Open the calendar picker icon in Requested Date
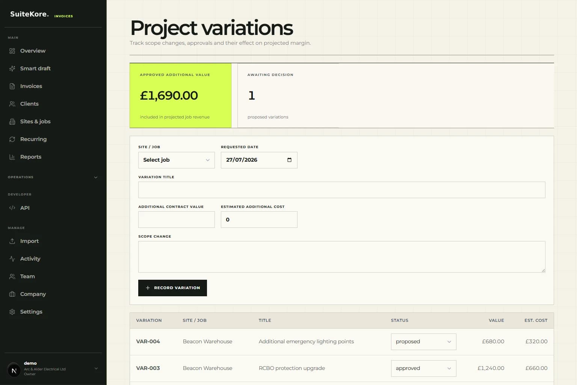 click(x=289, y=160)
